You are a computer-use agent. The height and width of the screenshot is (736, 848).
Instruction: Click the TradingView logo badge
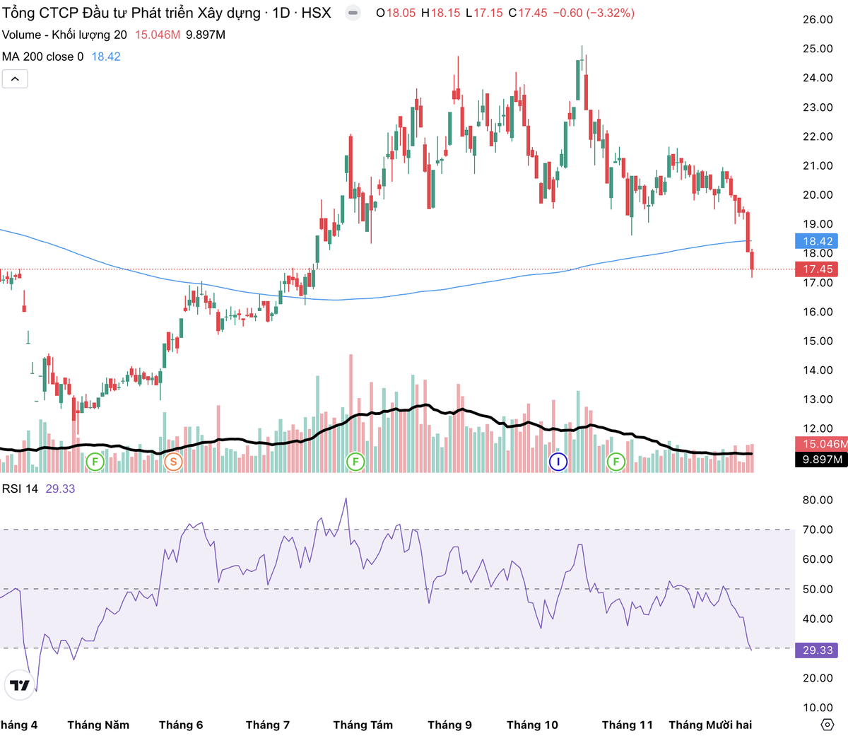click(20, 685)
